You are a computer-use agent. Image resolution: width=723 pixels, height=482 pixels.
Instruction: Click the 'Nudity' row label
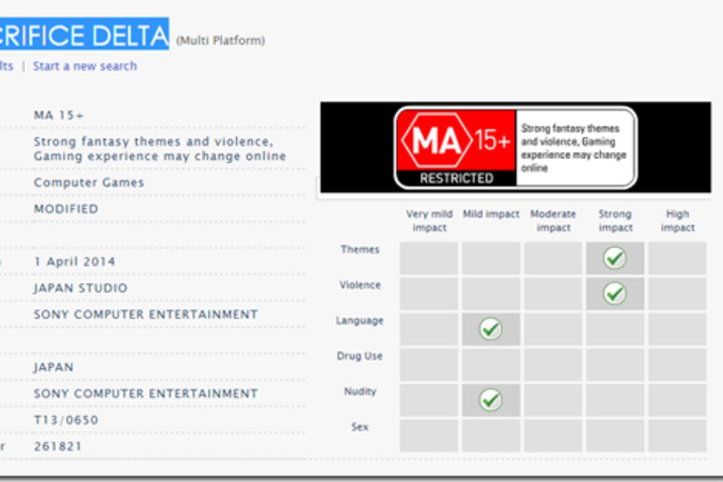(360, 392)
